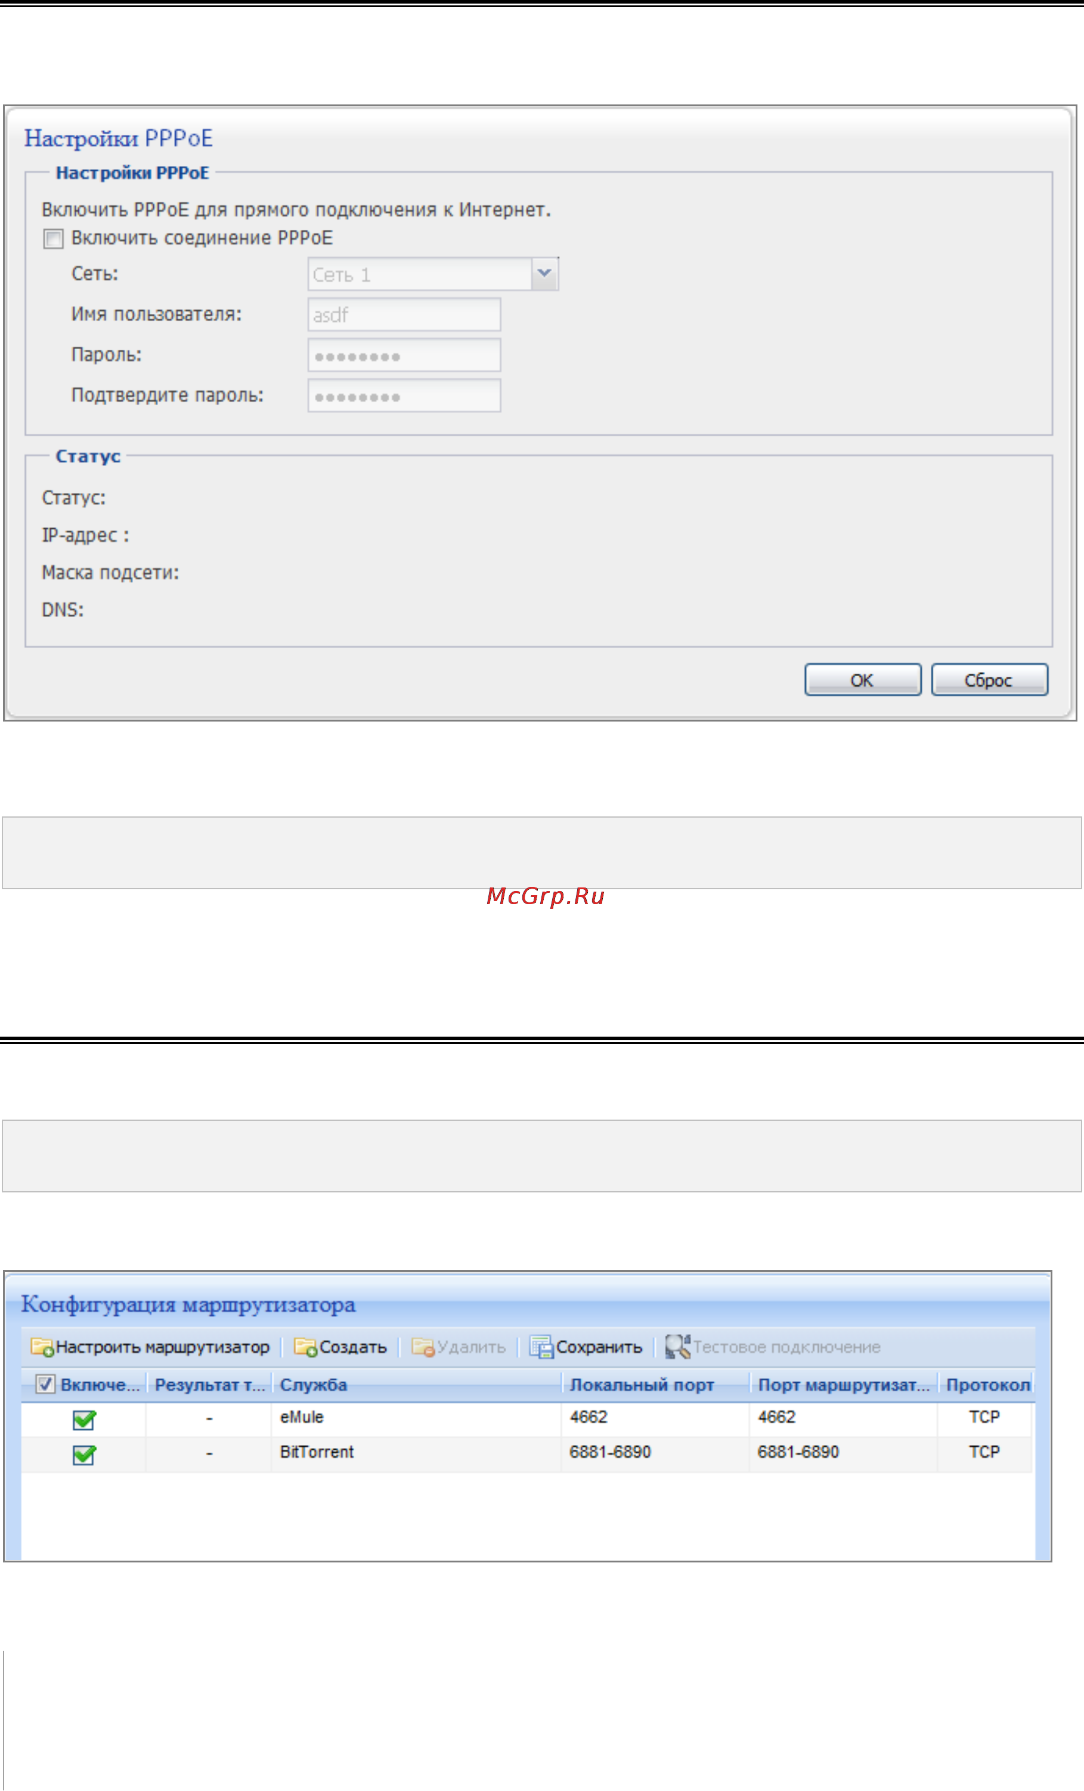Click the Маска подсети status label
The image size is (1084, 1791).
click(x=110, y=573)
